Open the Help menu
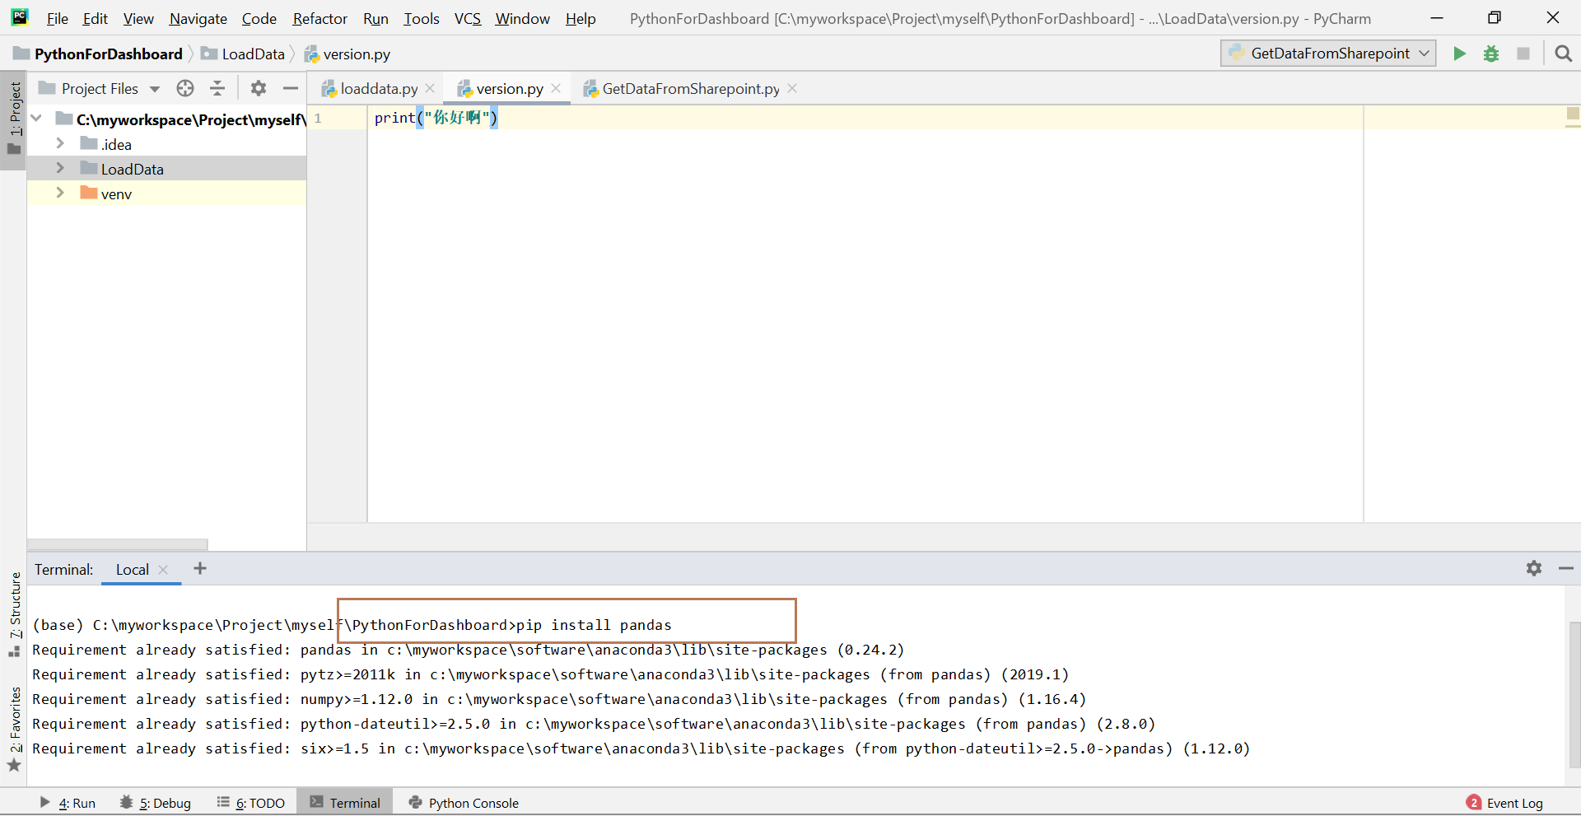This screenshot has height=816, width=1581. [581, 18]
